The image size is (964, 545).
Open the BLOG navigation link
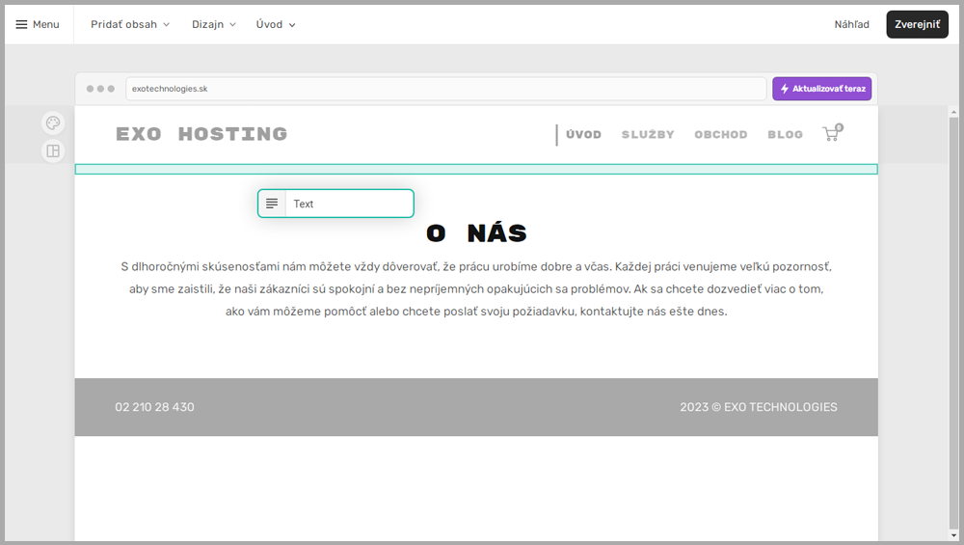coord(785,135)
